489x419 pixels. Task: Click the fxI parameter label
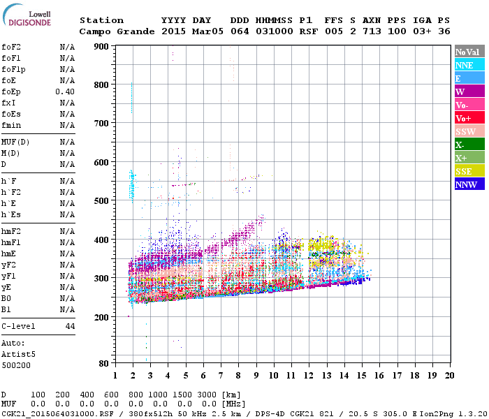coord(8,103)
